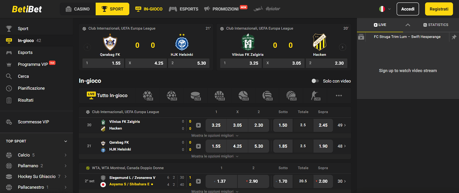This screenshot has width=459, height=193.
Task: Go to previous featured match with left arrow
Action: (x=87, y=47)
